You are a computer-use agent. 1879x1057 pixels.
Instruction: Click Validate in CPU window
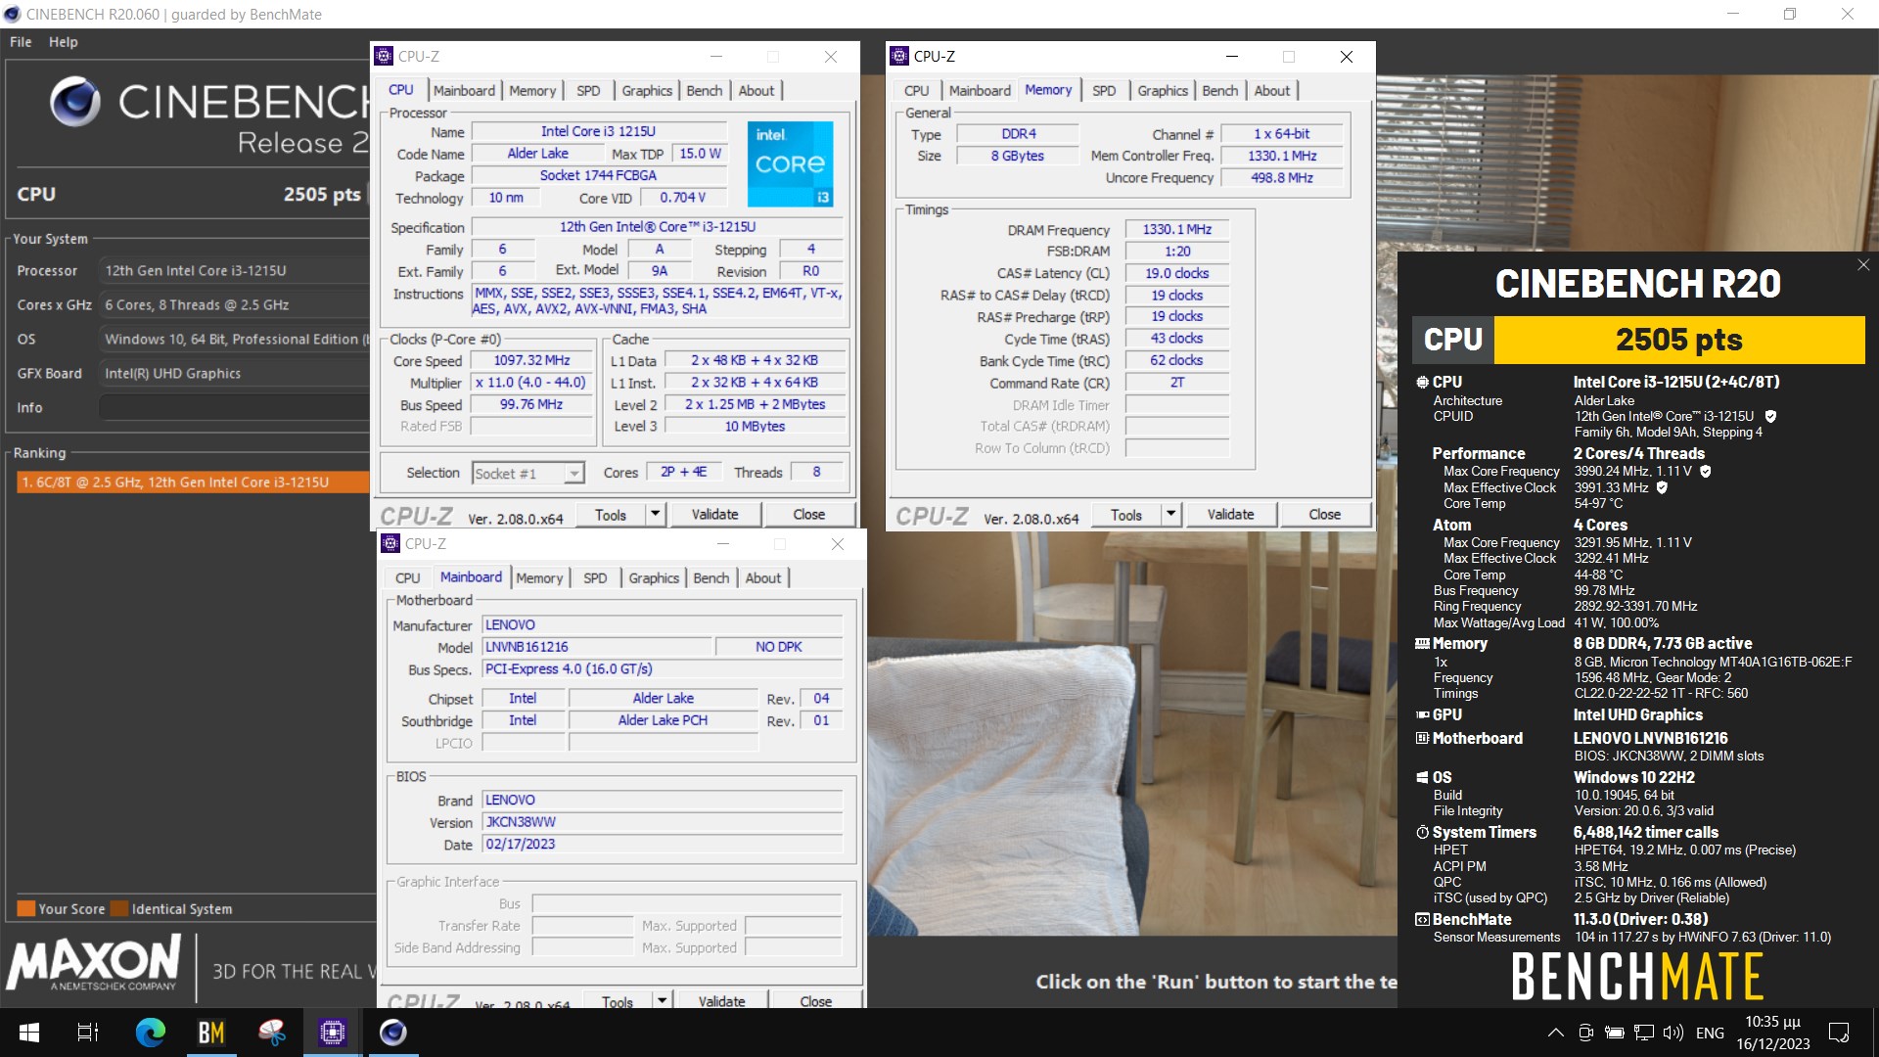click(x=714, y=514)
